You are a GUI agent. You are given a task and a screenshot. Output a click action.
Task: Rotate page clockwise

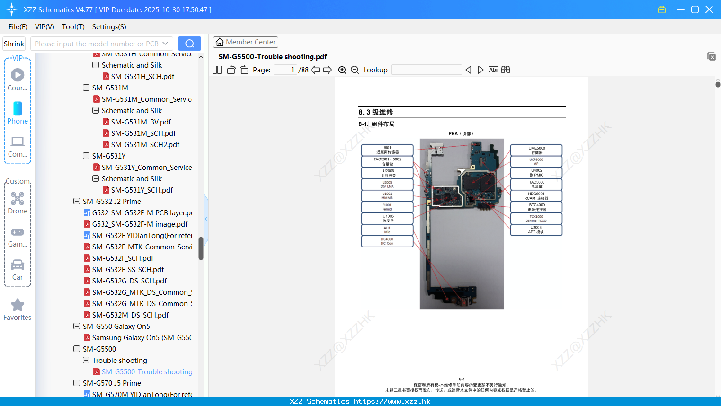coord(244,70)
